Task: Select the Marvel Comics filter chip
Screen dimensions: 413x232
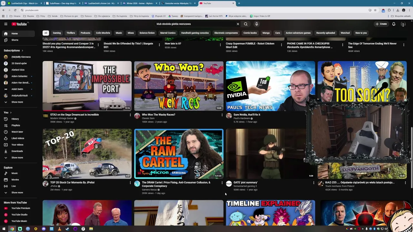Action: 168,33
